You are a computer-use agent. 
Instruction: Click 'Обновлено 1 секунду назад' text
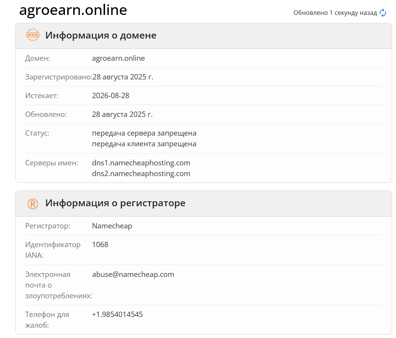[335, 13]
